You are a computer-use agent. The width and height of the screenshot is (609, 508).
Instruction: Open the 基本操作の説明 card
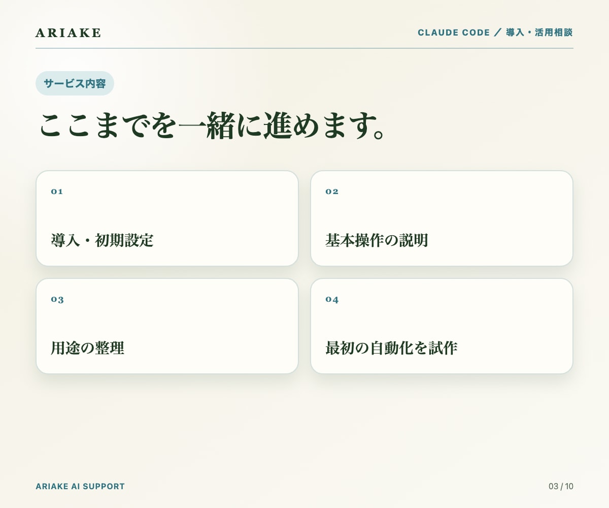tap(442, 218)
